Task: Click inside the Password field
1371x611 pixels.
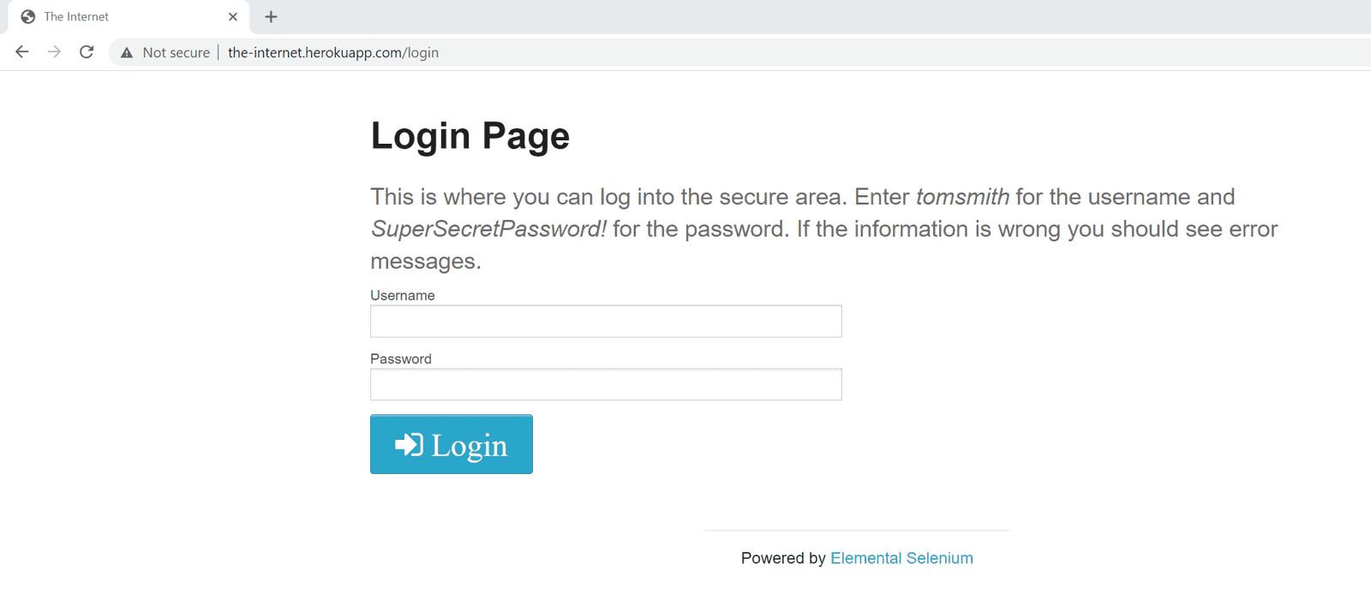Action: 605,384
